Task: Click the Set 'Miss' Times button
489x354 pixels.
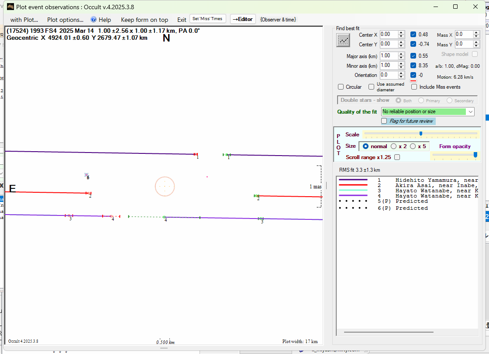Action: click(x=208, y=19)
